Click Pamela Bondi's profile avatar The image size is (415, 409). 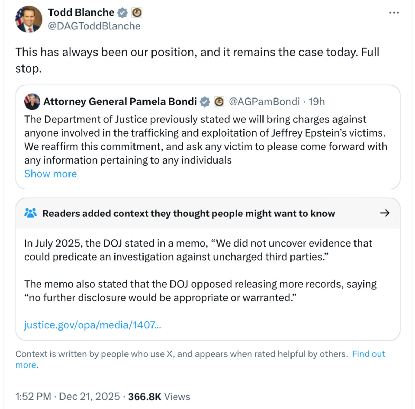point(32,101)
